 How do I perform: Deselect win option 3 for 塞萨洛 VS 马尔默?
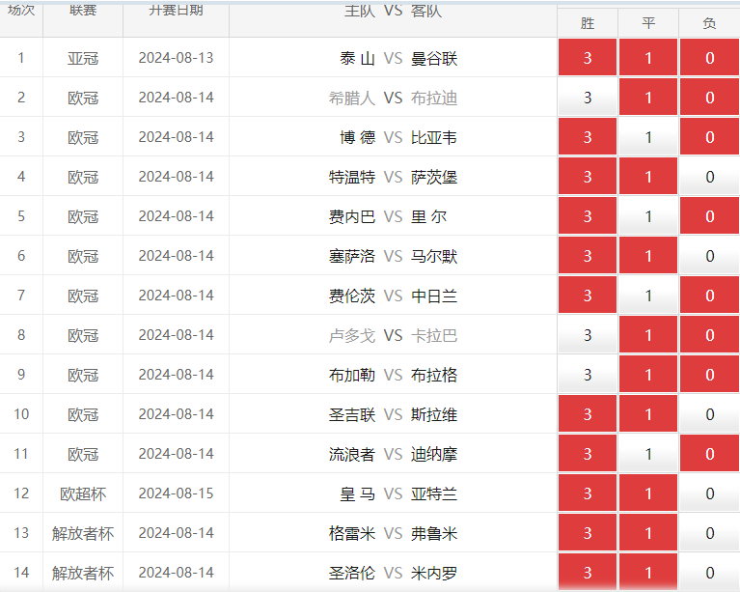(x=588, y=256)
